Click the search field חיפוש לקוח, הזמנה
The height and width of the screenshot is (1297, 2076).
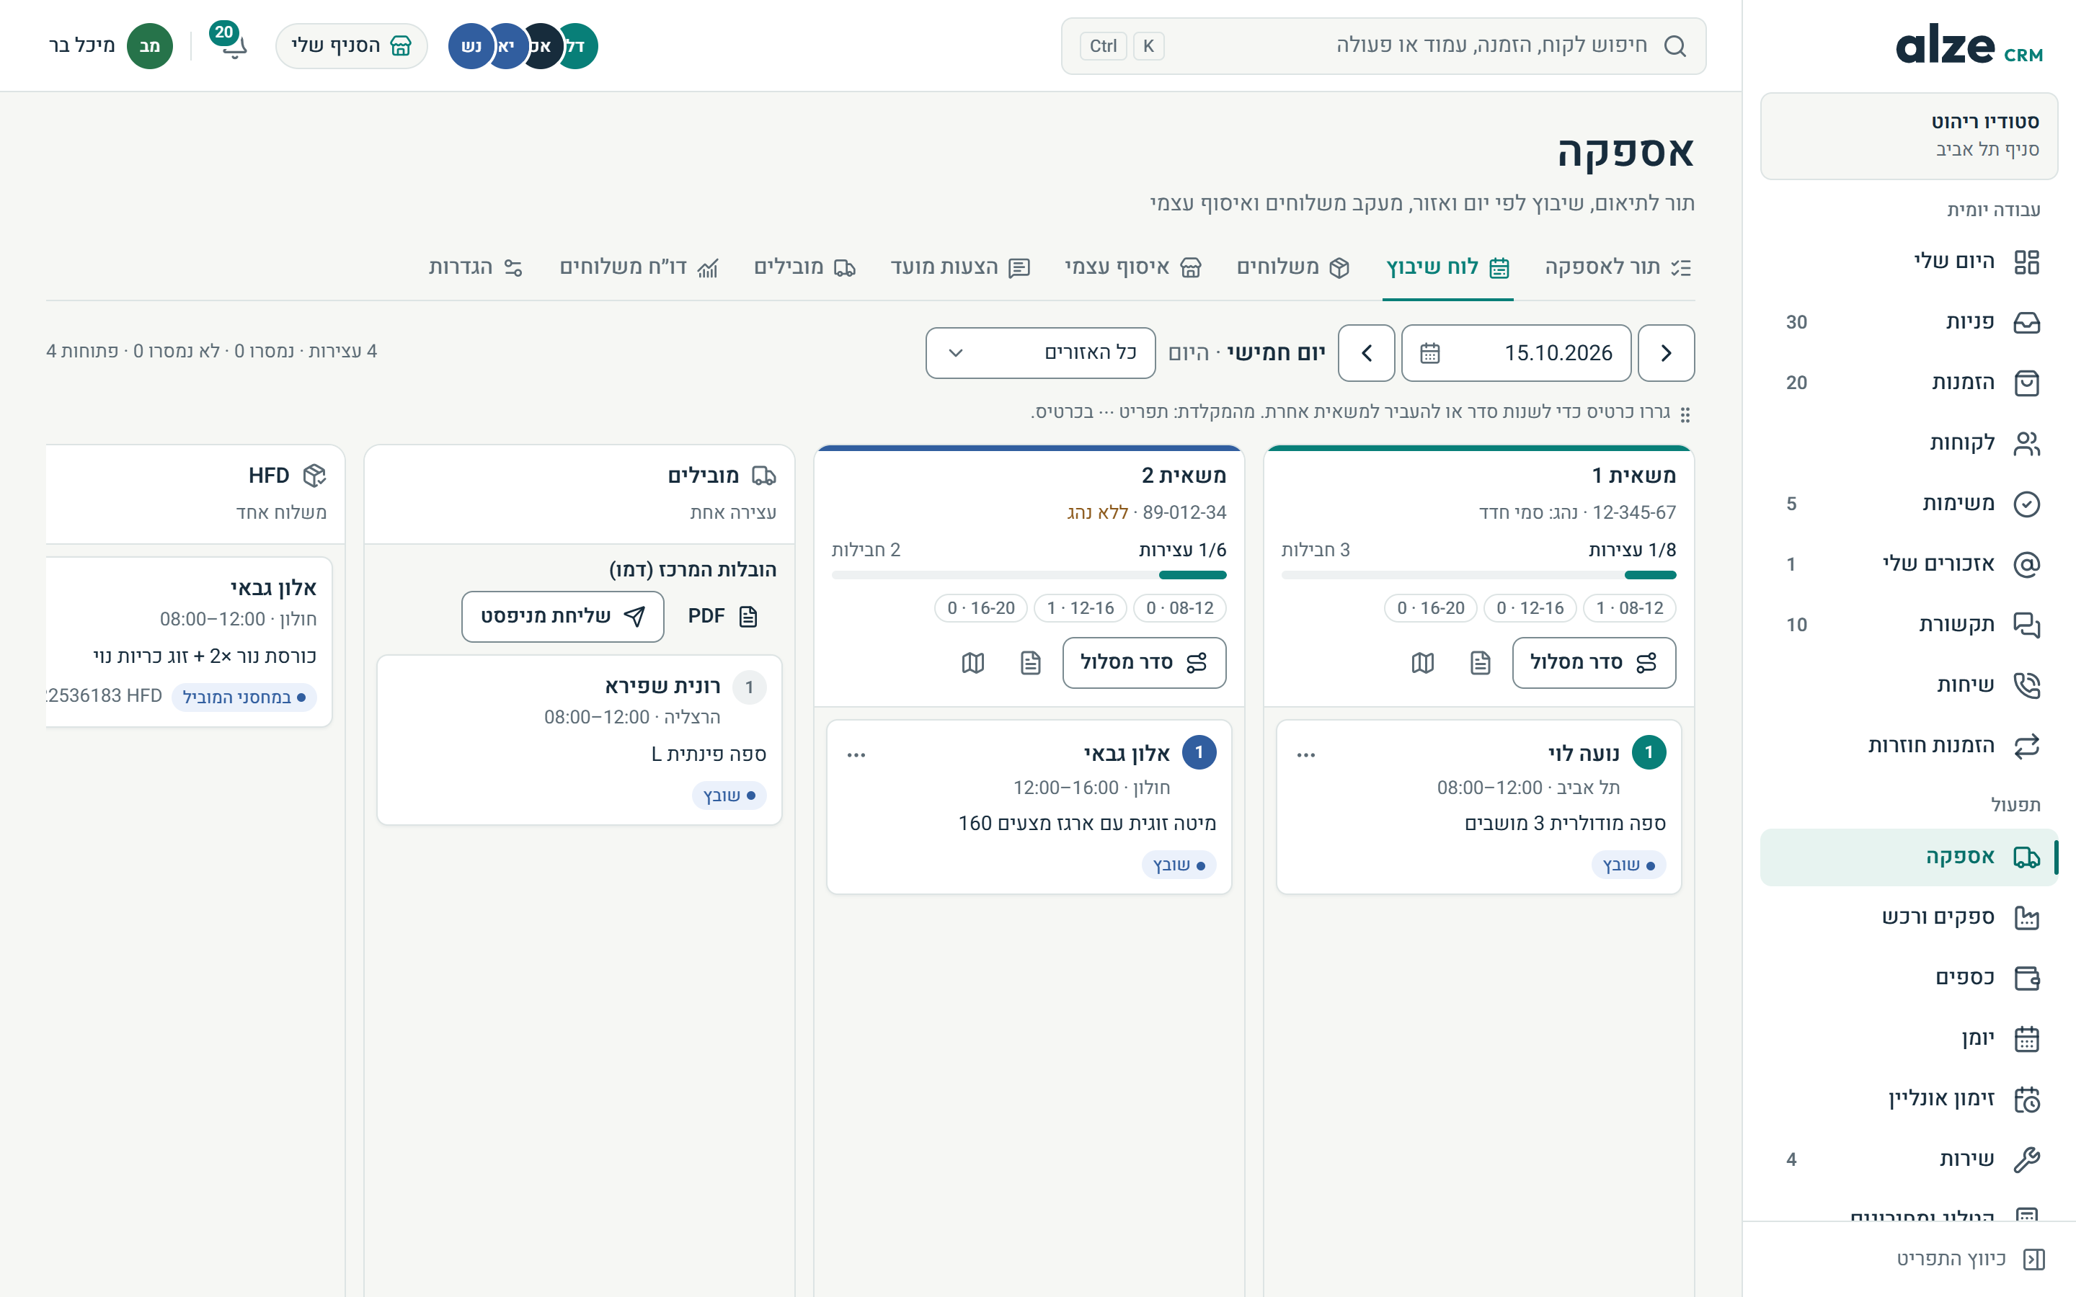tap(1383, 45)
